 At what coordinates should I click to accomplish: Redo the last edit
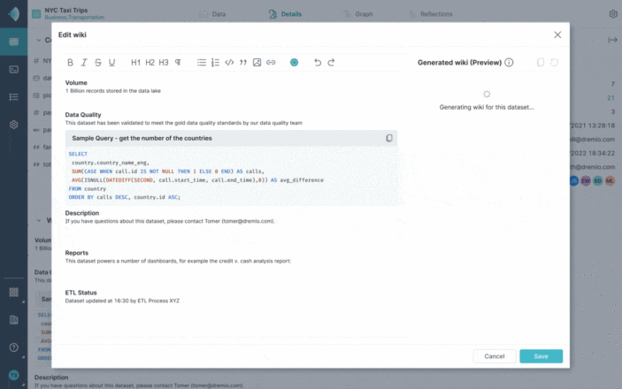coord(332,63)
